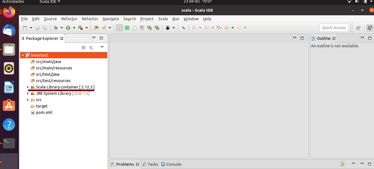Collapse the innertest project node
The image size is (374, 169).
coord(23,55)
